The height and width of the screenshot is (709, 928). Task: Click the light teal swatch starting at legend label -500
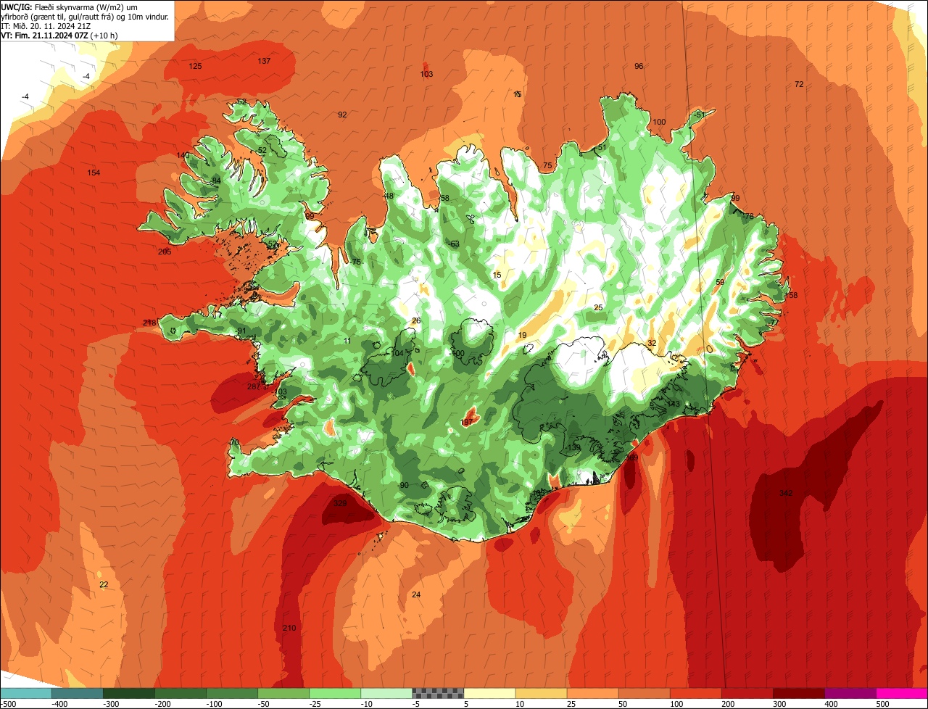pyautogui.click(x=26, y=693)
